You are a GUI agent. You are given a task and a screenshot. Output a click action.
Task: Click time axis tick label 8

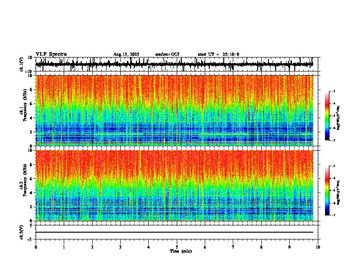tap(261, 247)
